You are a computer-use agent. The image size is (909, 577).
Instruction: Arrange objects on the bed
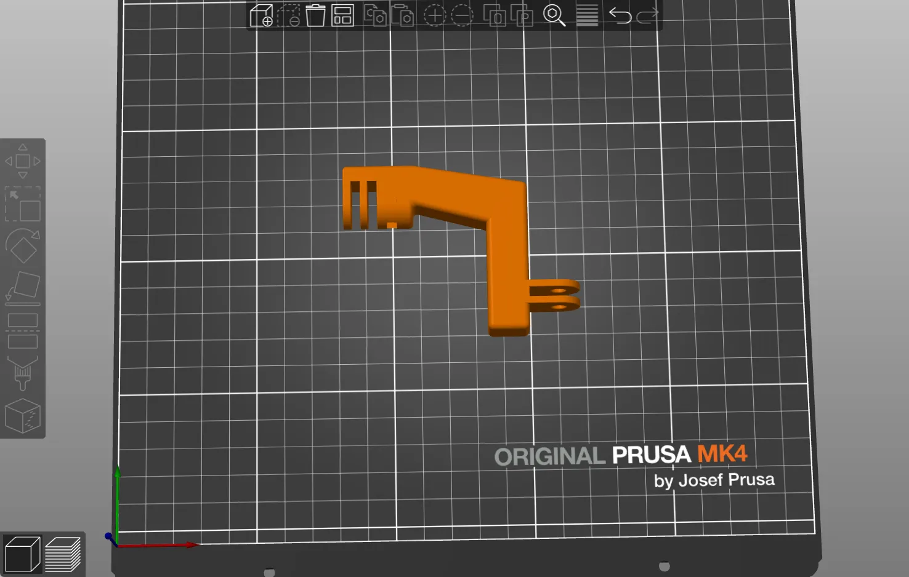tap(342, 15)
